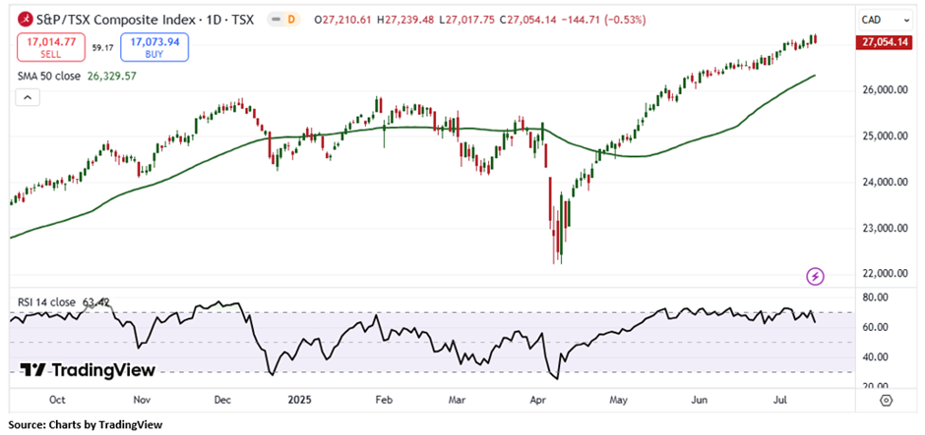This screenshot has height=435, width=925.
Task: Click the orange D data indicator badge
Action: [x=291, y=20]
